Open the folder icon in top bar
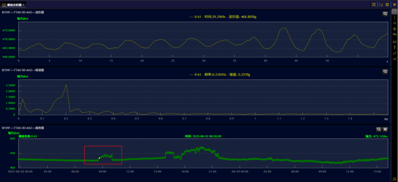The height and width of the screenshot is (182, 398). pyautogui.click(x=381, y=4)
